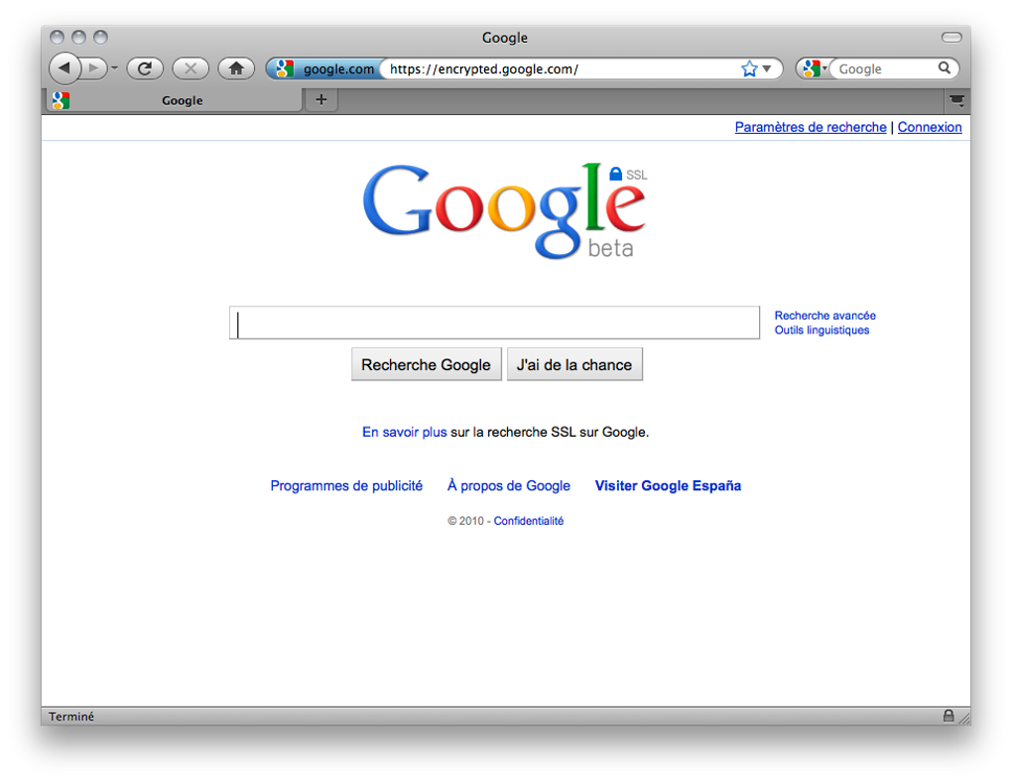The height and width of the screenshot is (782, 1012).
Task: Click the J'ai de la chance button
Action: (574, 364)
